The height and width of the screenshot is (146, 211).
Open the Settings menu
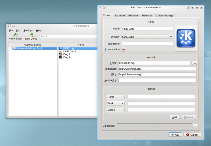point(28,30)
